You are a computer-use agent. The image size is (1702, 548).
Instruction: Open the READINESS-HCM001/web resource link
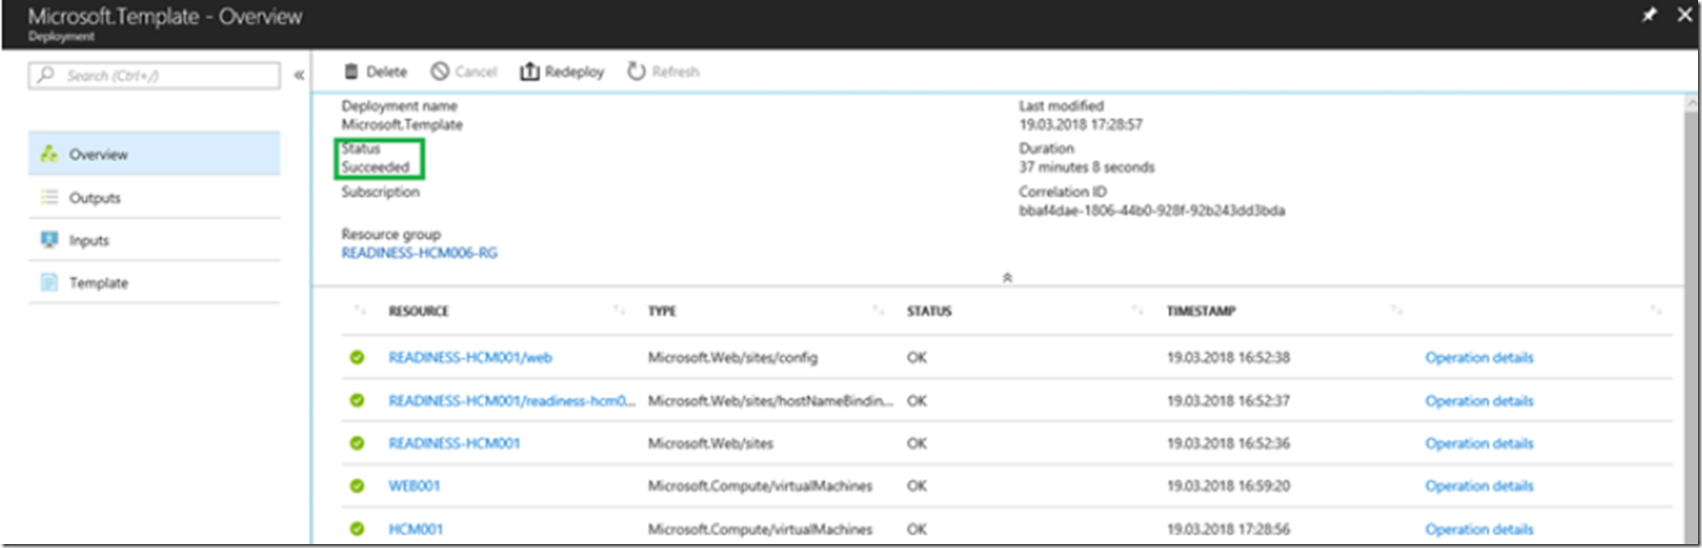click(470, 358)
